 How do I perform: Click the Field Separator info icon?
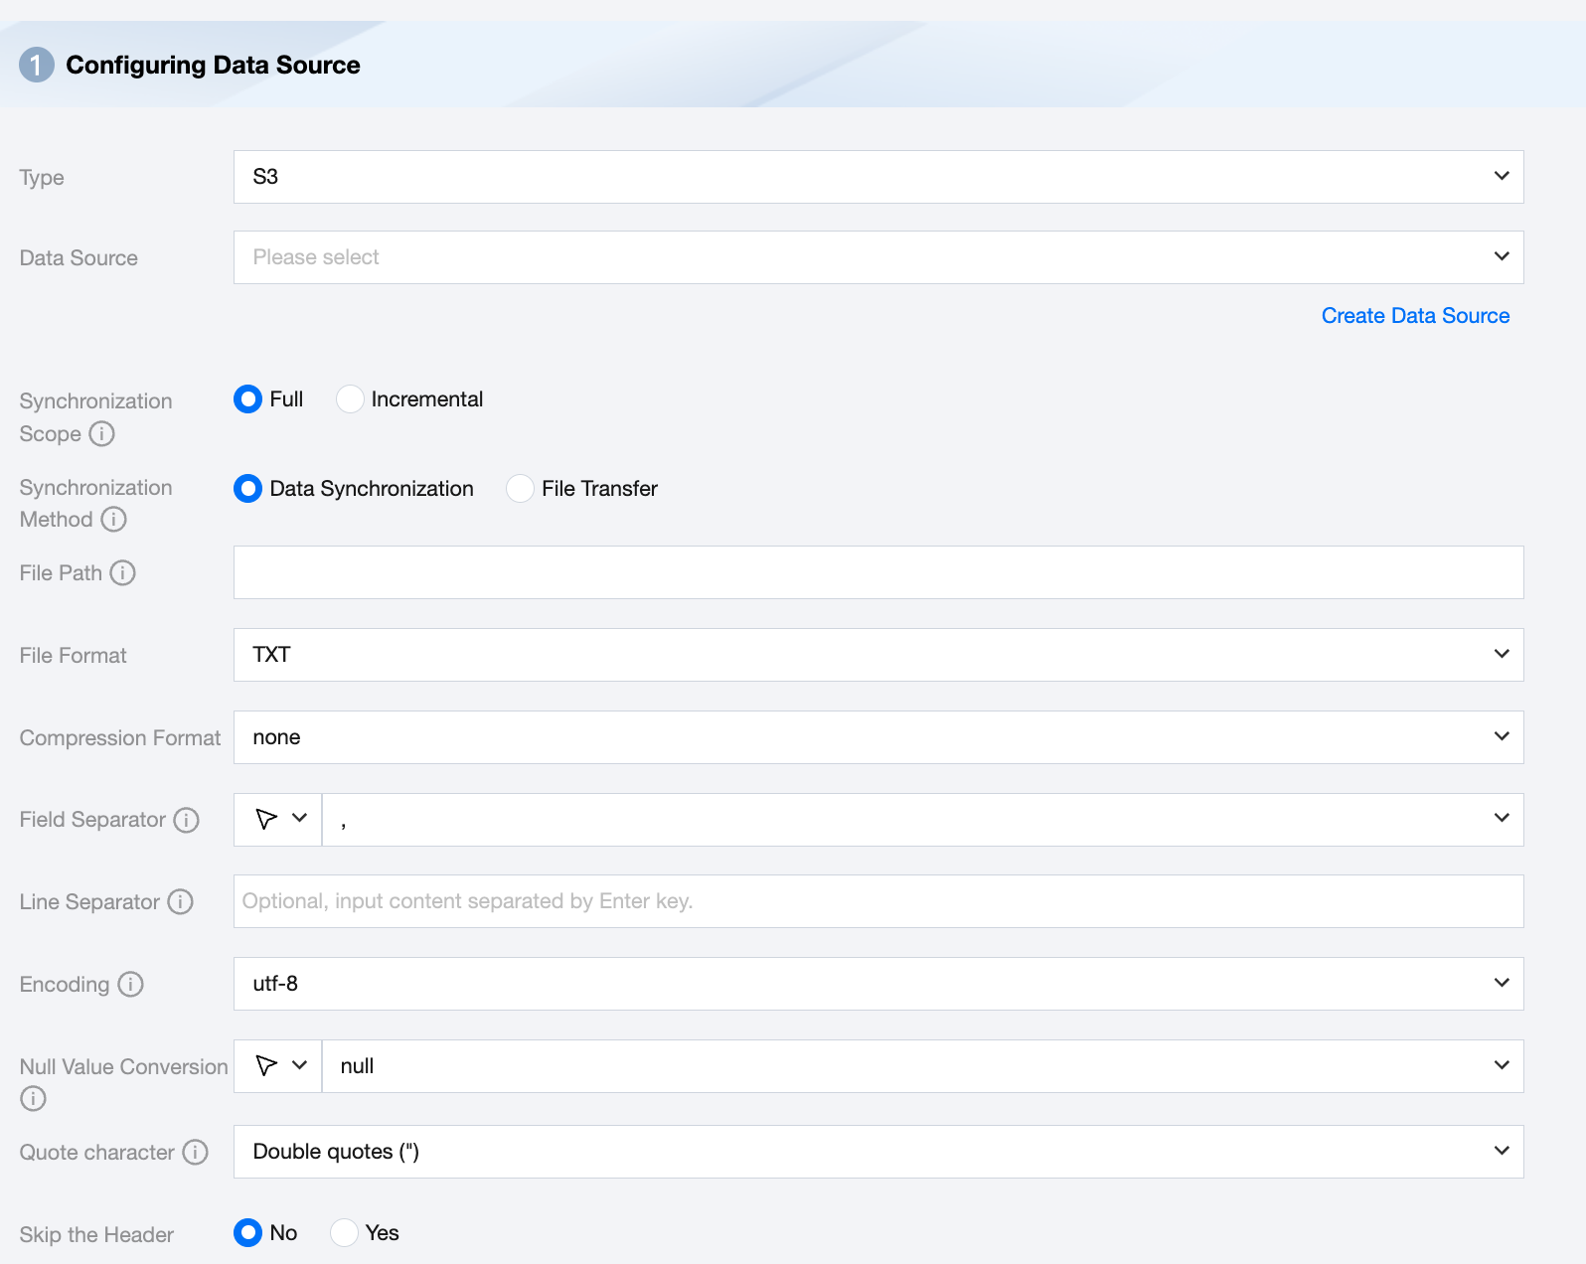click(186, 820)
